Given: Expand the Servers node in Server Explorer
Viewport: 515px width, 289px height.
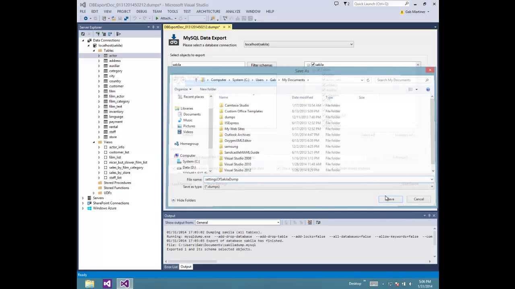Looking at the screenshot, I should coord(83,198).
